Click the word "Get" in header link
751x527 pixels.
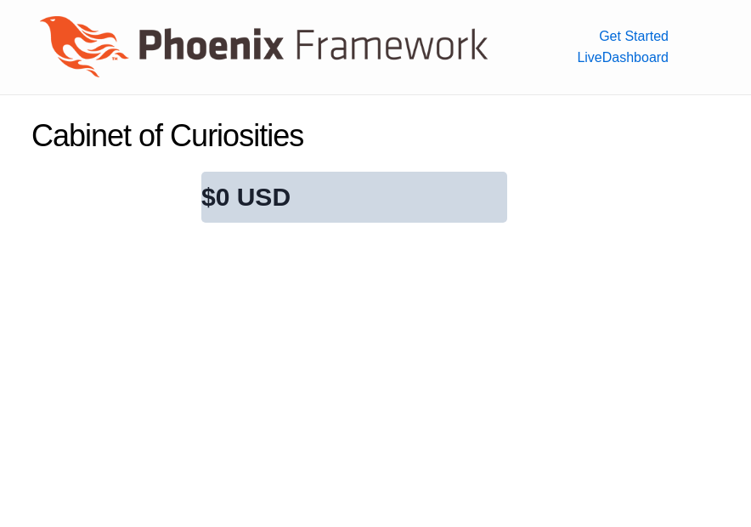(610, 36)
